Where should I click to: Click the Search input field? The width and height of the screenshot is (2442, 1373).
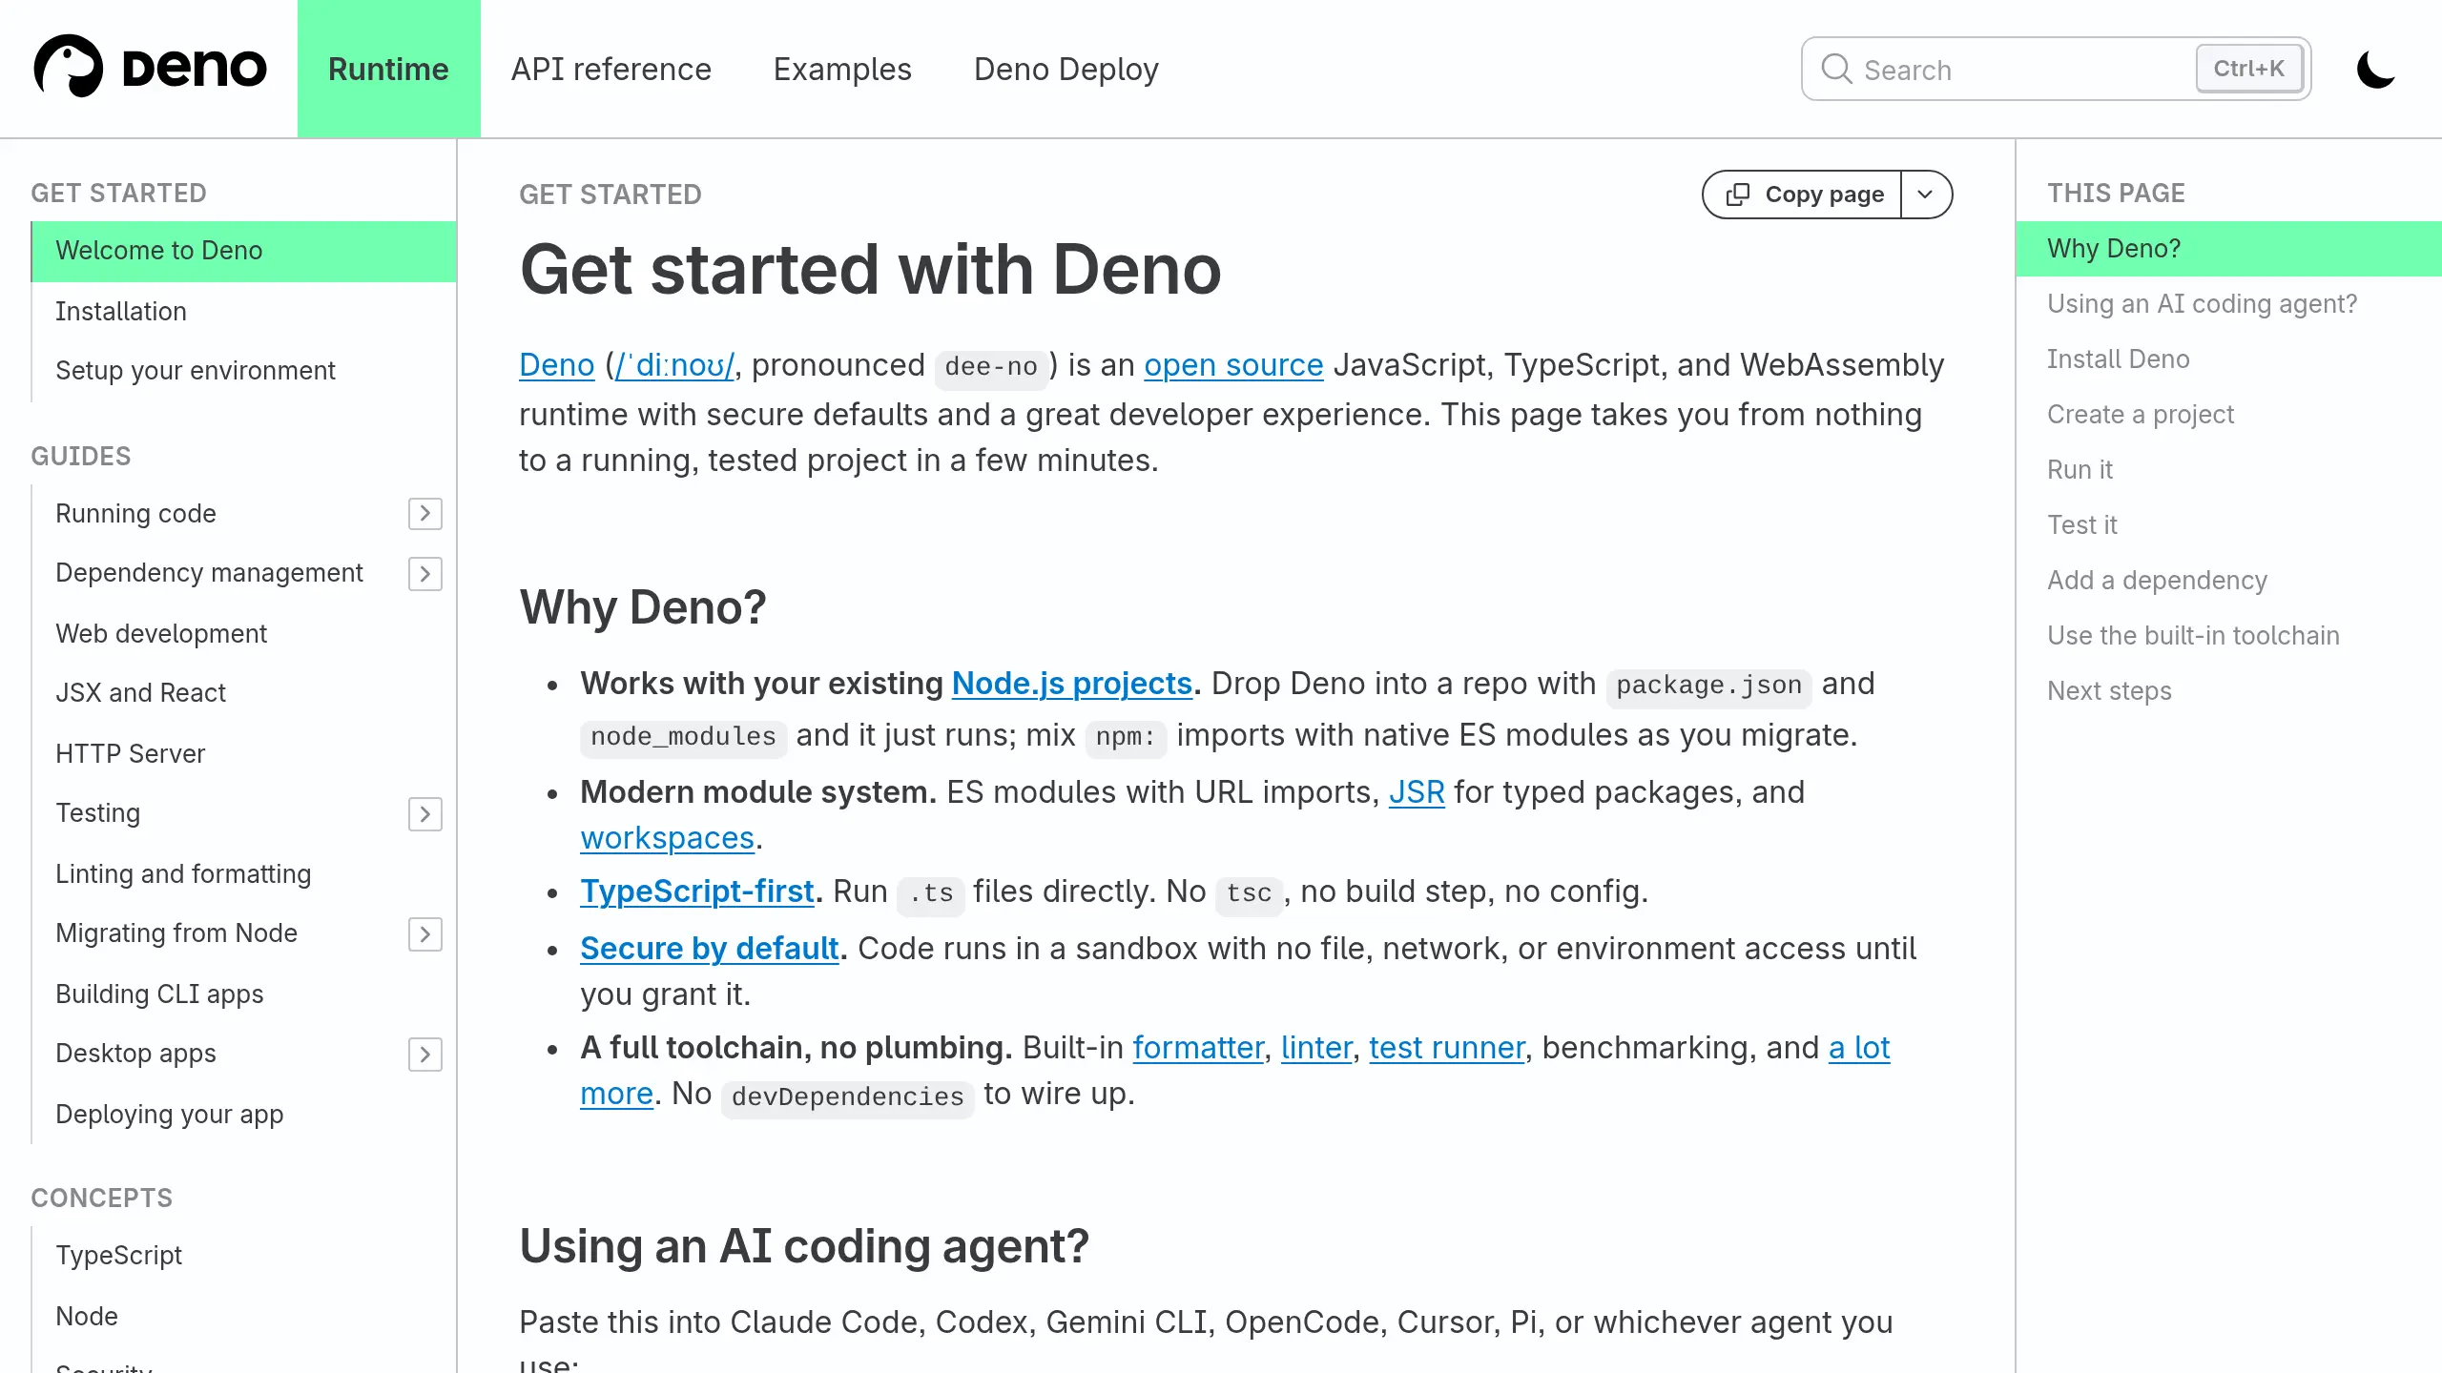coord(2056,69)
